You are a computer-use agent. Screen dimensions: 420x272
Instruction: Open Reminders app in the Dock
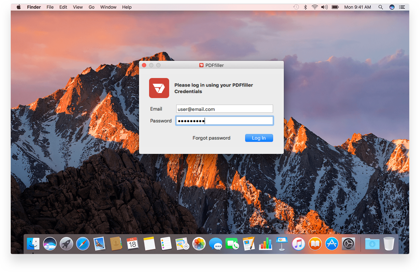tap(166, 244)
